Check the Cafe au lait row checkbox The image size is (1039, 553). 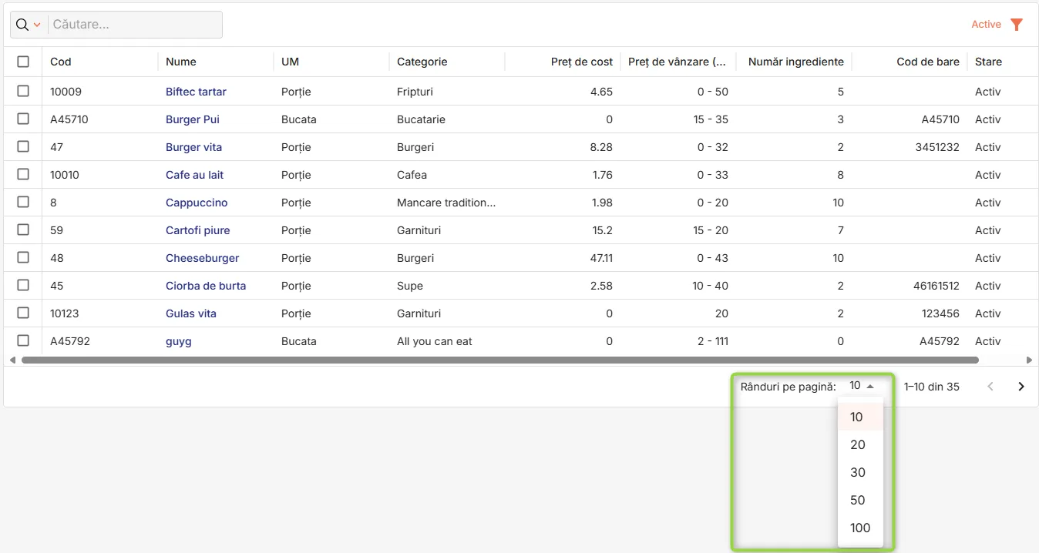23,174
